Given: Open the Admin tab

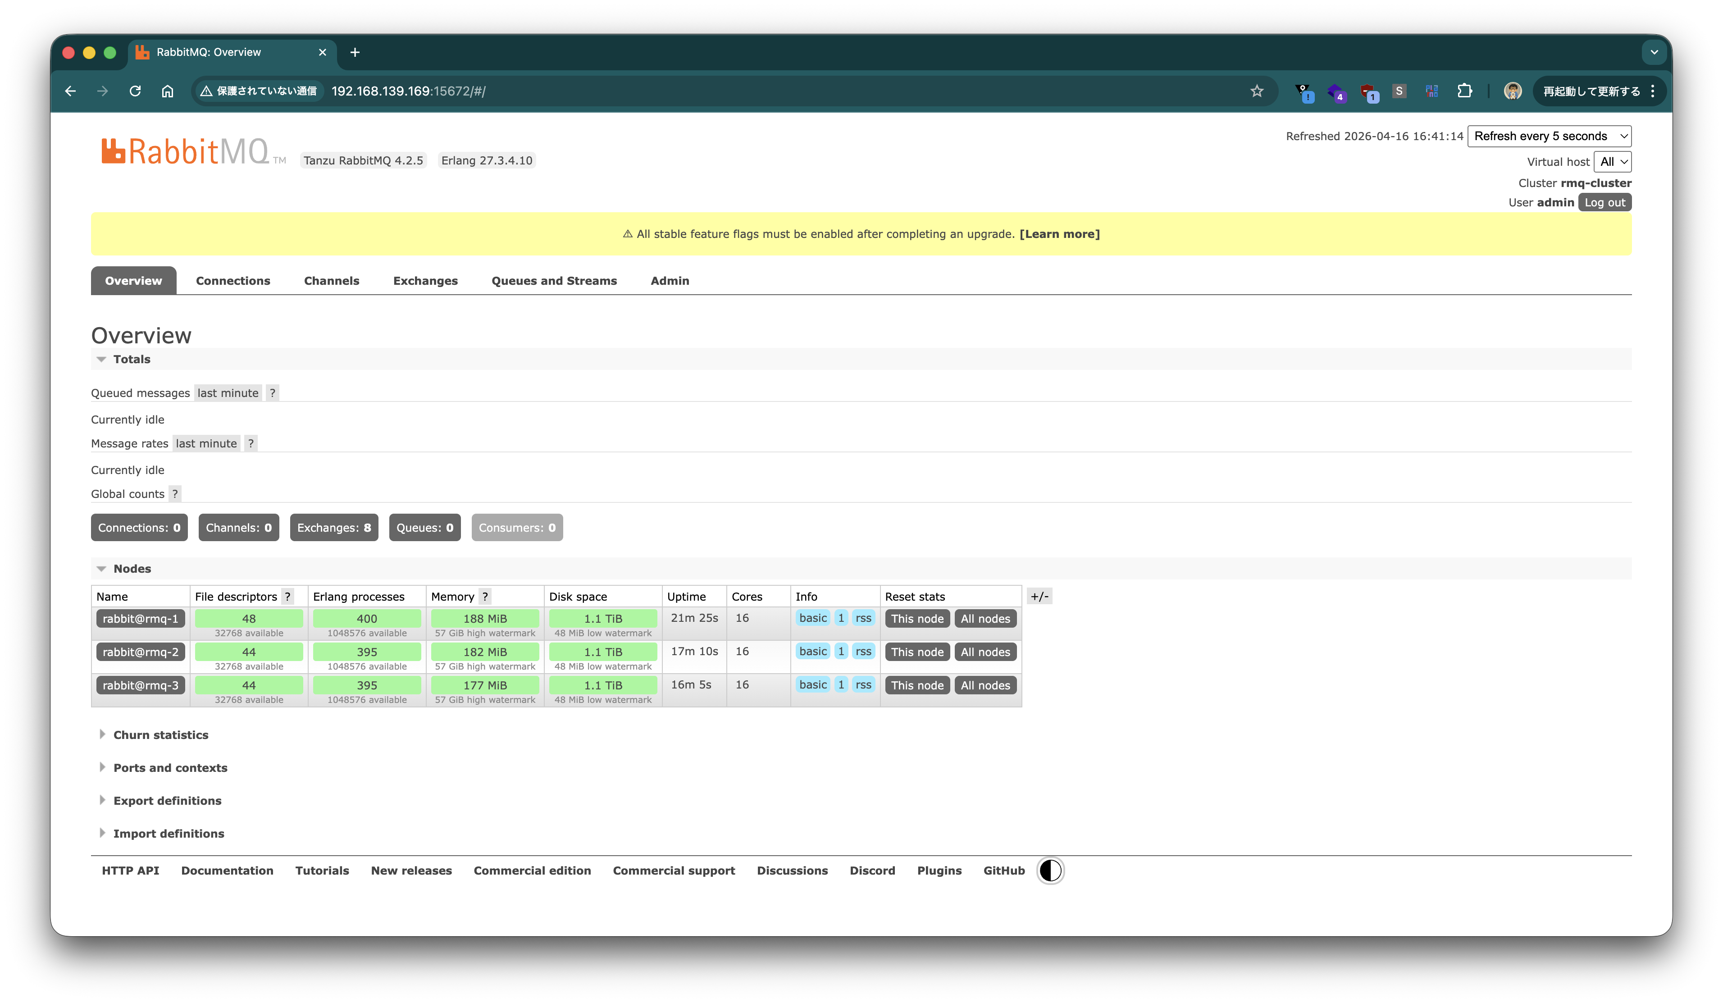Looking at the screenshot, I should (670, 280).
